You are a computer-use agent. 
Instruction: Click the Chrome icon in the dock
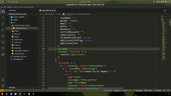pos(29,94)
